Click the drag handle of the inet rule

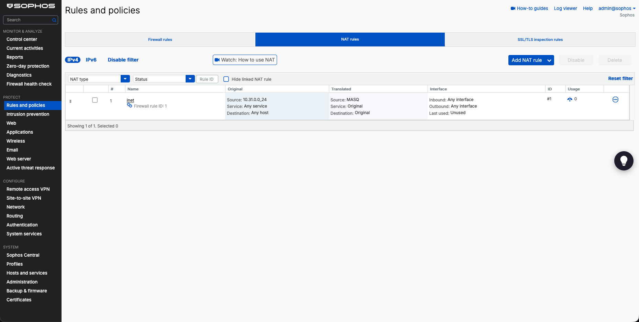(70, 101)
